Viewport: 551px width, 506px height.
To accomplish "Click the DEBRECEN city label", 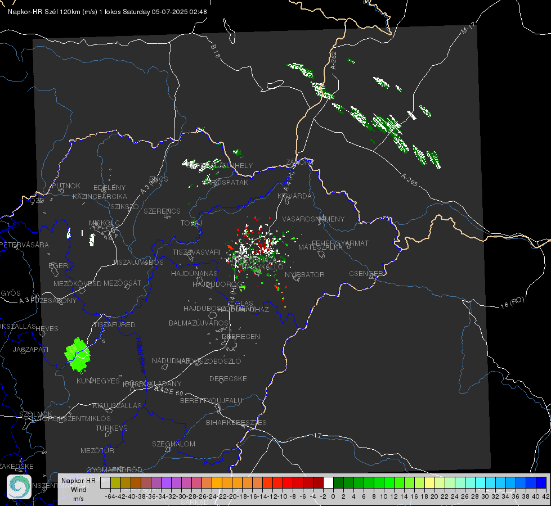I will point(241,336).
